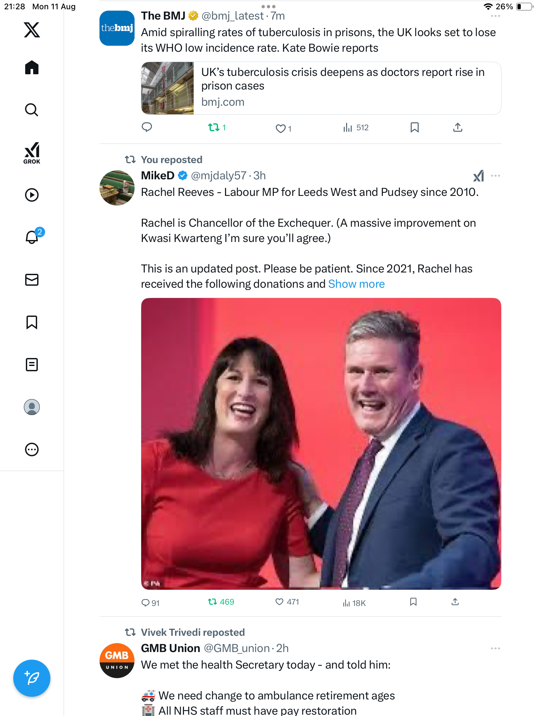
Task: Click Grok icon on MikeD's post
Action: click(478, 176)
